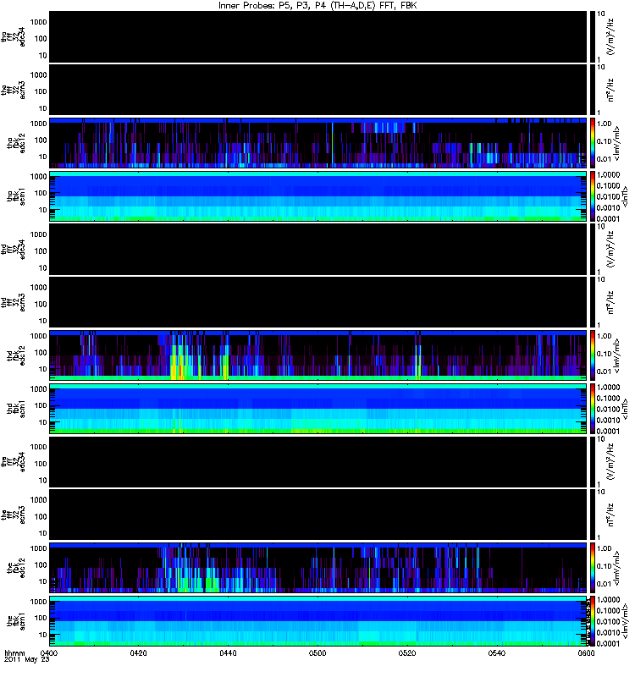635x677 pixels.
Task: Click the tha fbk edc12 panel label
Action: tap(16, 143)
